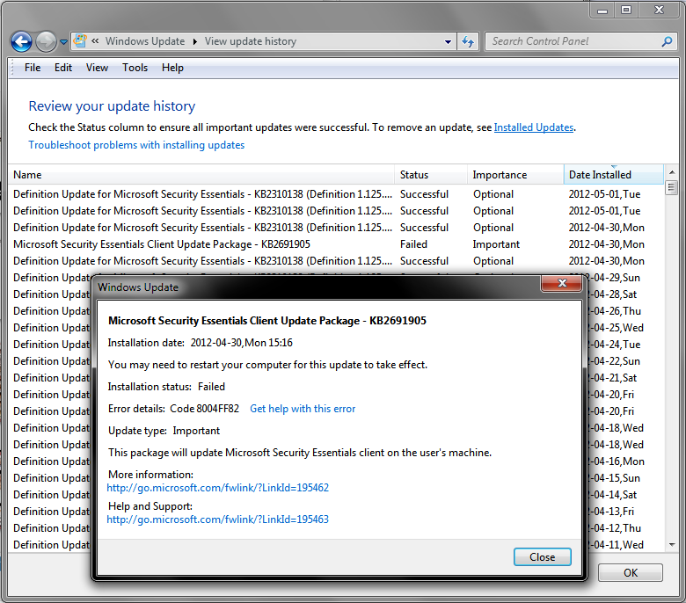Select the failed KB2691905 update row
This screenshot has height=603, width=686.
pyautogui.click(x=336, y=244)
